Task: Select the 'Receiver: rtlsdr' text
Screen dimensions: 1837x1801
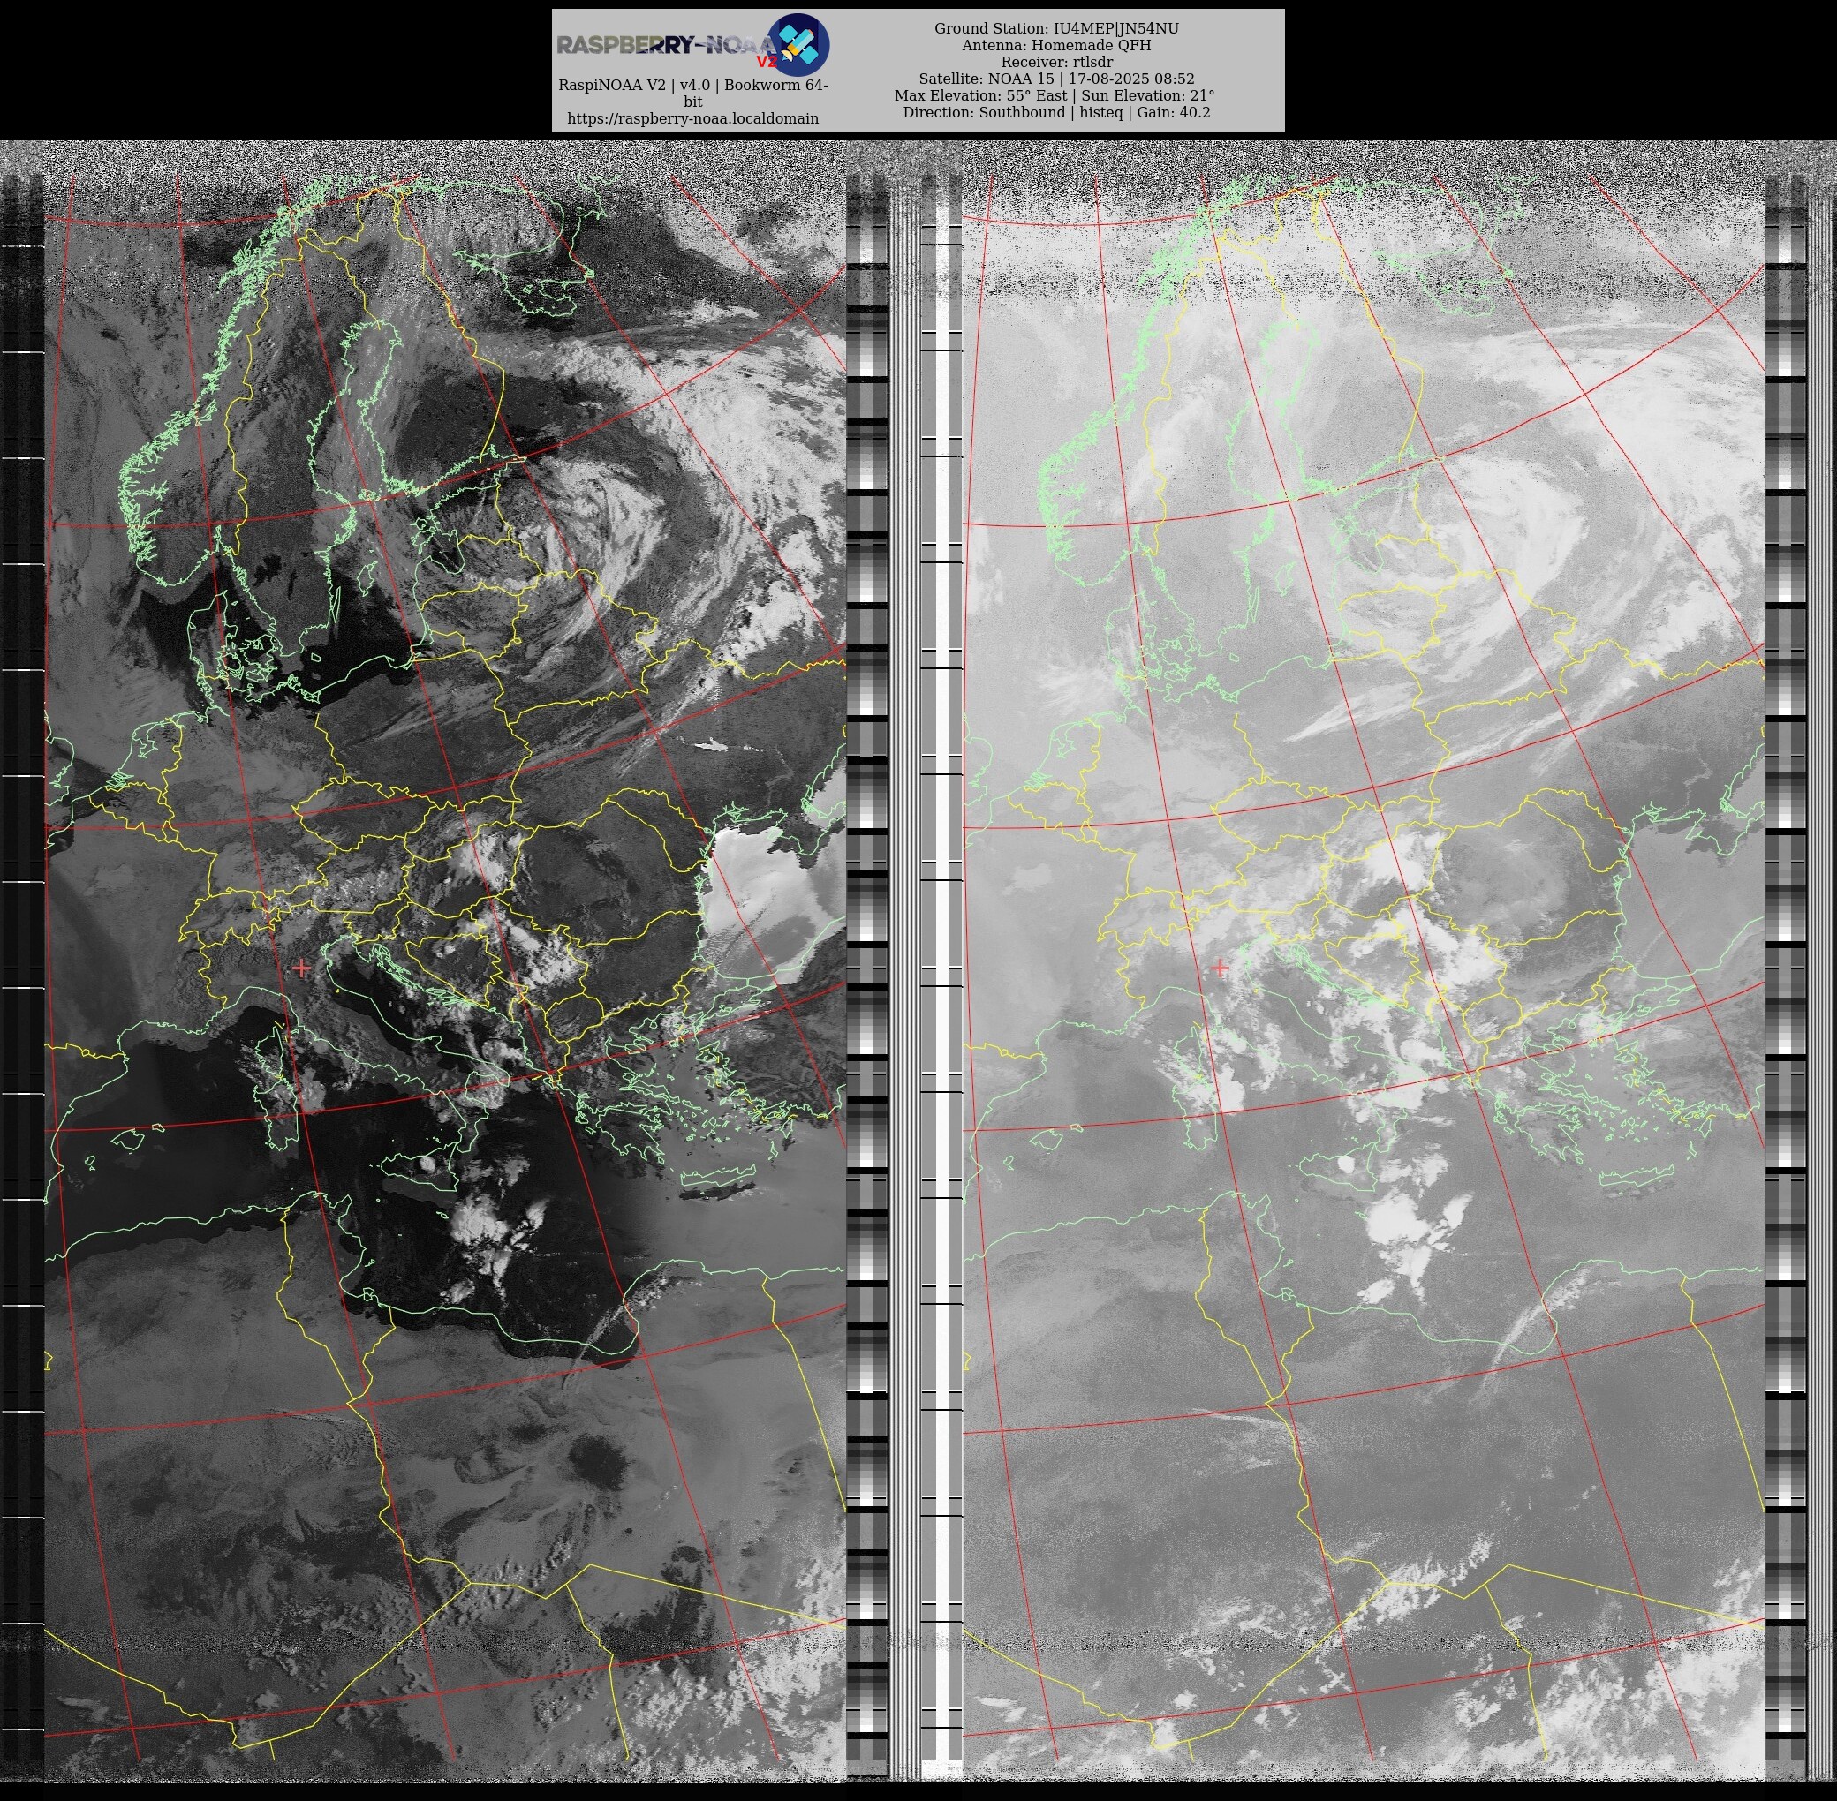Action: pyautogui.click(x=1056, y=63)
